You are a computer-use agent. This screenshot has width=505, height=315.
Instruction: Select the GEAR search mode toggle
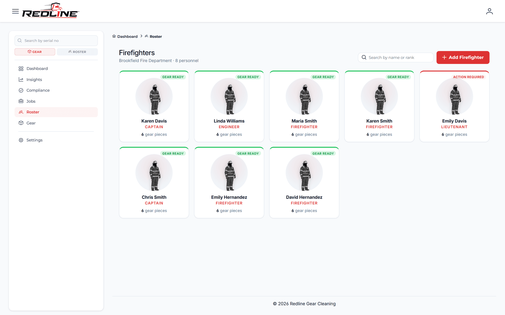point(35,52)
